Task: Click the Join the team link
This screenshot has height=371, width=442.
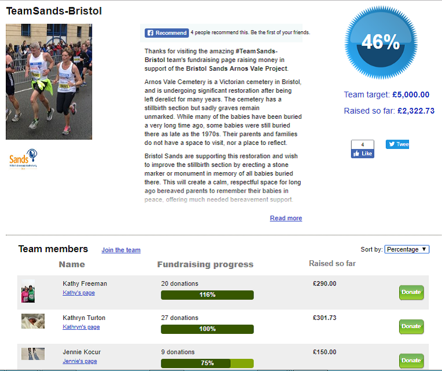Action: point(121,250)
